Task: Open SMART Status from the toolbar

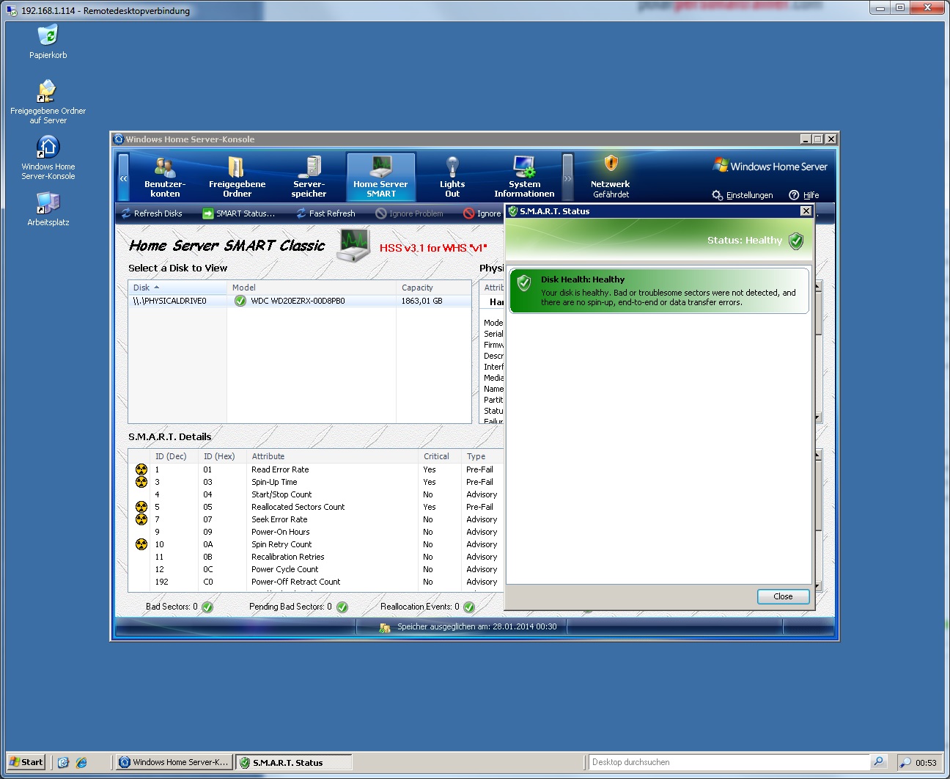Action: pos(239,213)
